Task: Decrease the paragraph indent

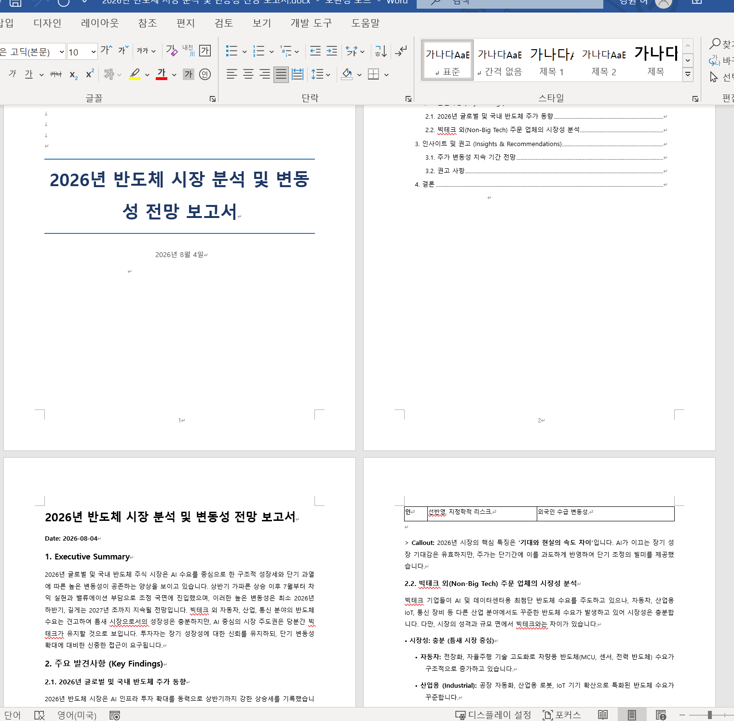Action: (315, 51)
